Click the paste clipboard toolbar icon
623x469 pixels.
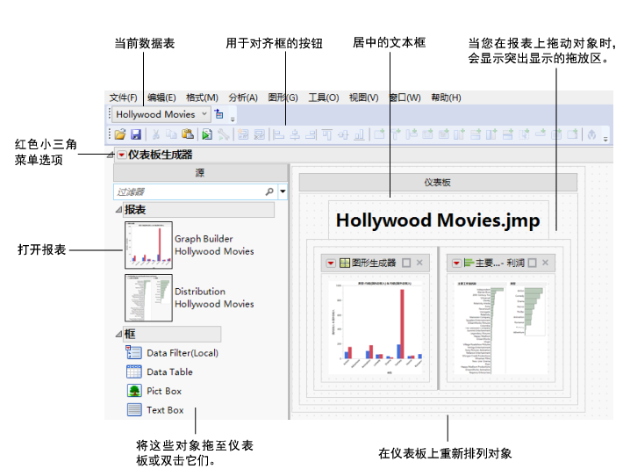click(x=187, y=134)
